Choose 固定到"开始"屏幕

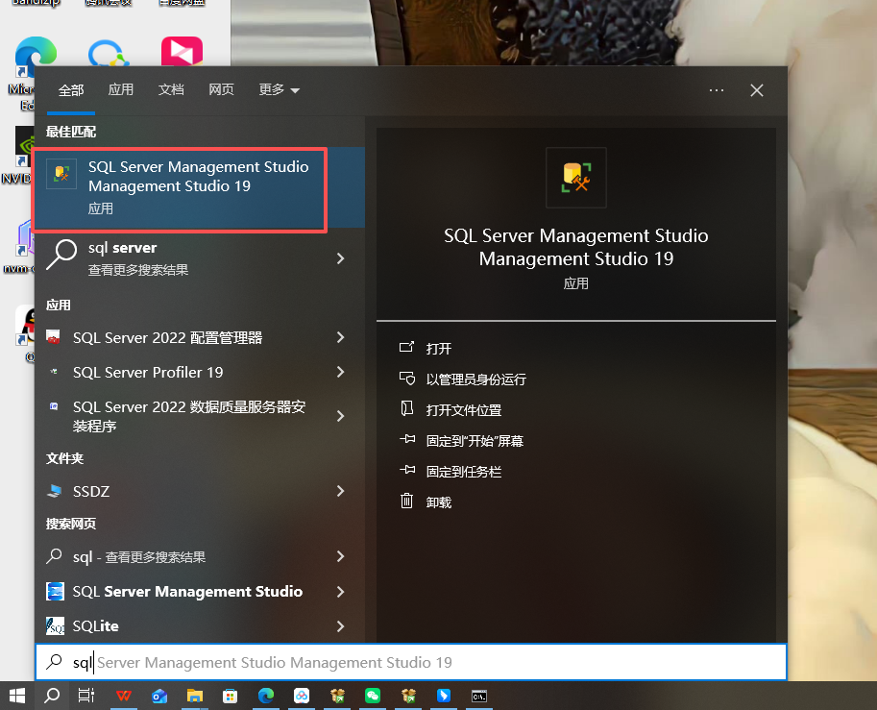coord(475,441)
